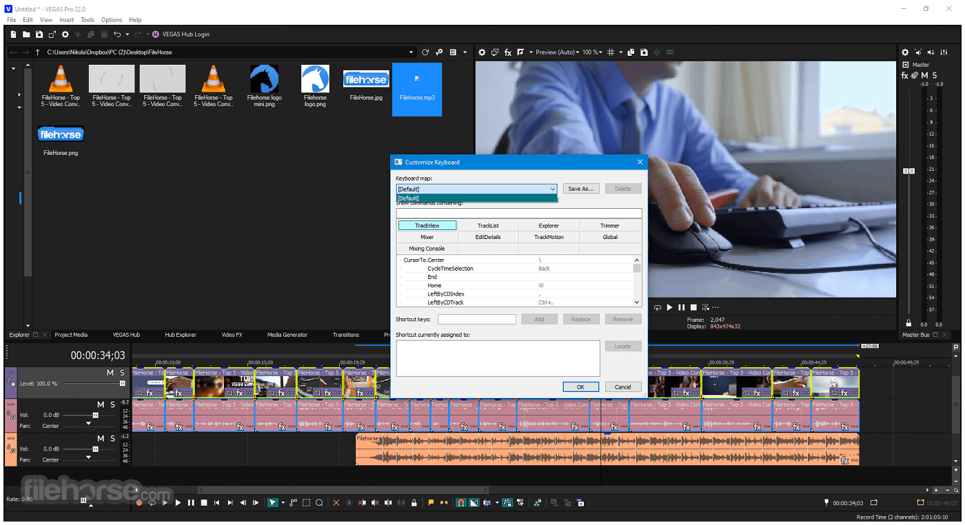This screenshot has width=965, height=525.
Task: Select the FileHorse.jpg thumbnail
Action: tap(366, 80)
